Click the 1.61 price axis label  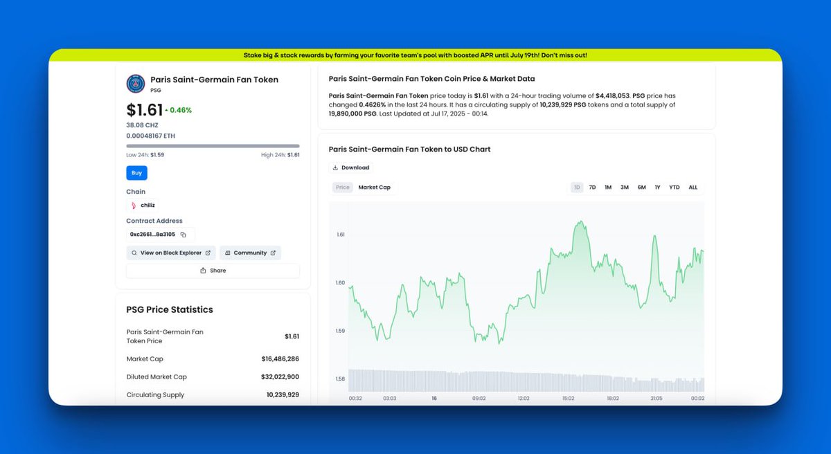341,235
